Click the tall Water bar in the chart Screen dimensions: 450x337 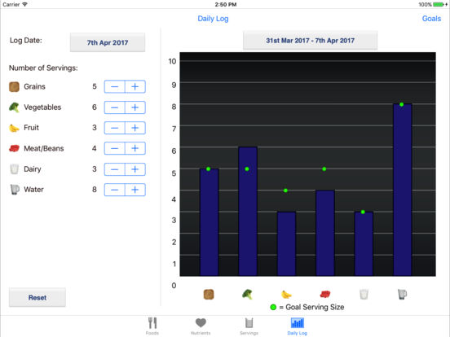[x=403, y=190]
